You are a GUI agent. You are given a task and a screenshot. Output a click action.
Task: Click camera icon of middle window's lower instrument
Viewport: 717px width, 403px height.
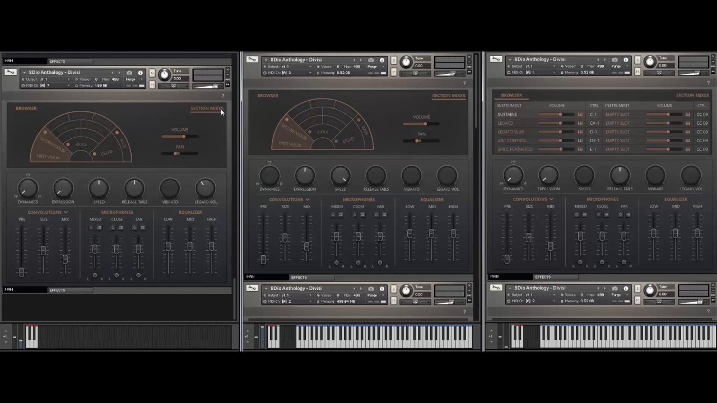[371, 289]
